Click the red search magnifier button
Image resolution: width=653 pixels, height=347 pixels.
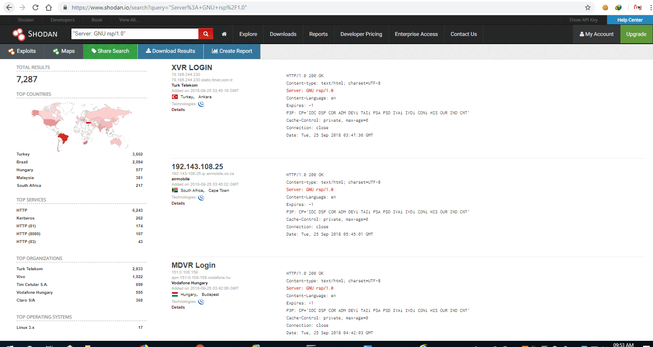206,34
